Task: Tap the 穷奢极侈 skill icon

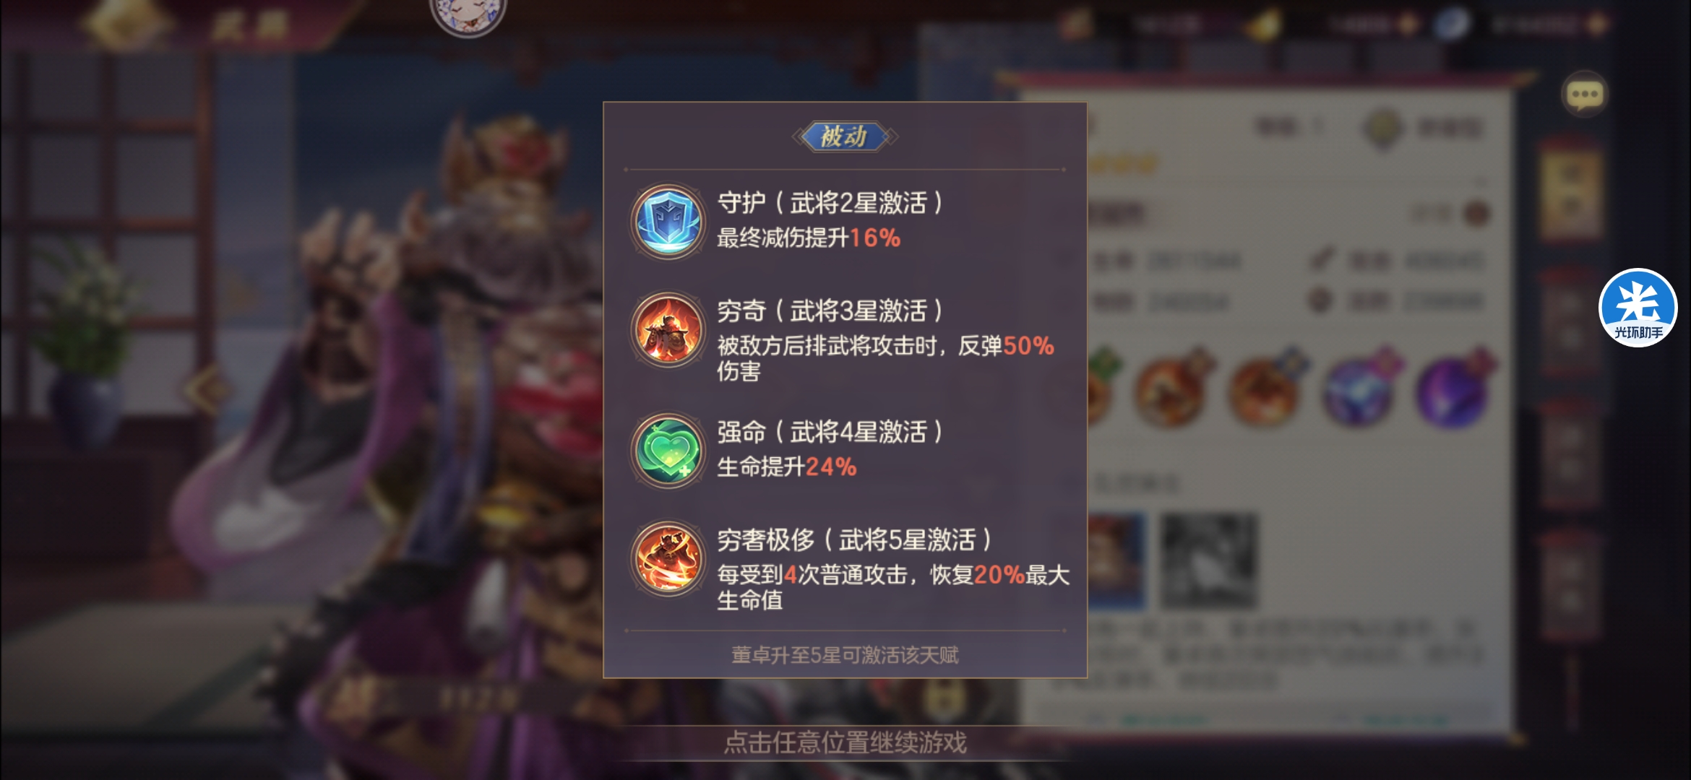Action: (668, 558)
